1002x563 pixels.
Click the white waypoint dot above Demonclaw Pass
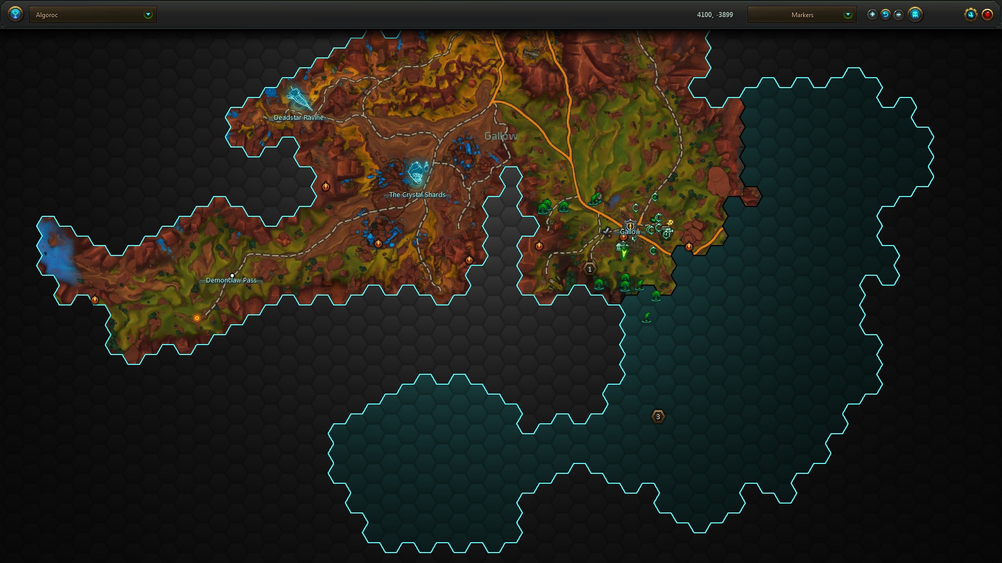[232, 275]
